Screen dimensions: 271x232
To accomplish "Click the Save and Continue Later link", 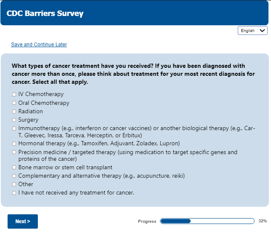I will (39, 45).
